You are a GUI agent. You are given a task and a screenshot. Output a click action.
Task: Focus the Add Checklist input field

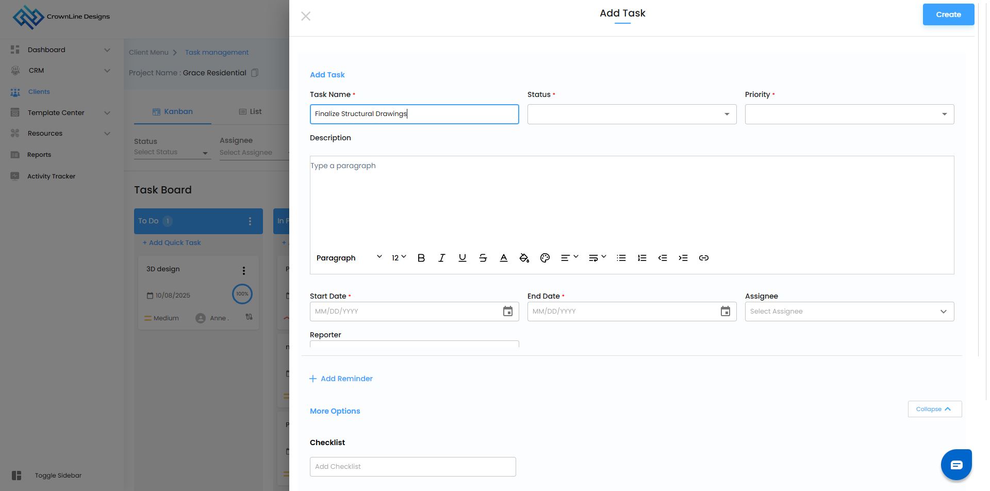pyautogui.click(x=412, y=467)
